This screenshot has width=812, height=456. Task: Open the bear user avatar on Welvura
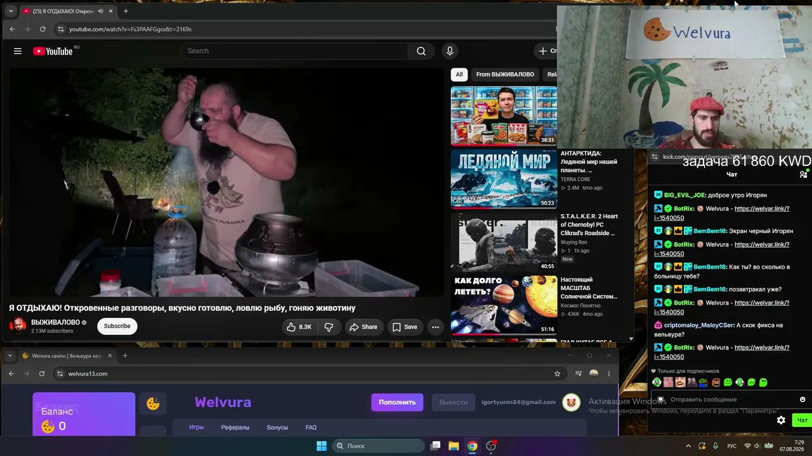pyautogui.click(x=572, y=402)
